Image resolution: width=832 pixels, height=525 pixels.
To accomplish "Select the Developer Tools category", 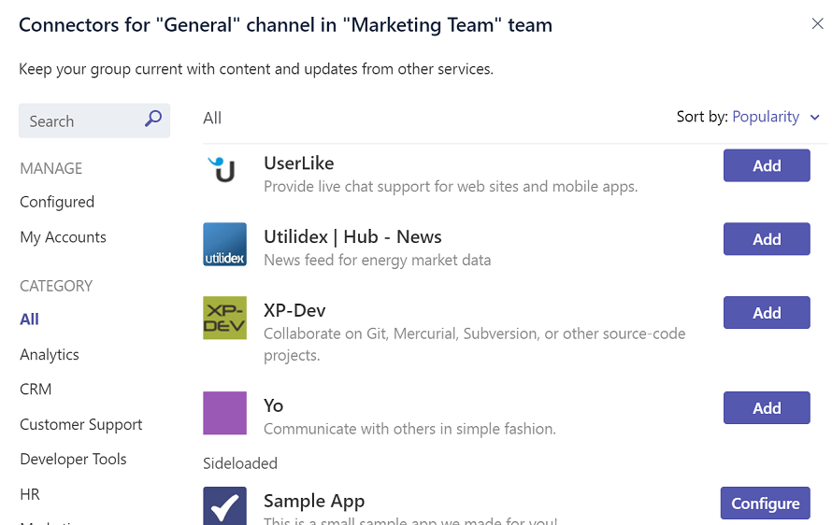I will 73,459.
